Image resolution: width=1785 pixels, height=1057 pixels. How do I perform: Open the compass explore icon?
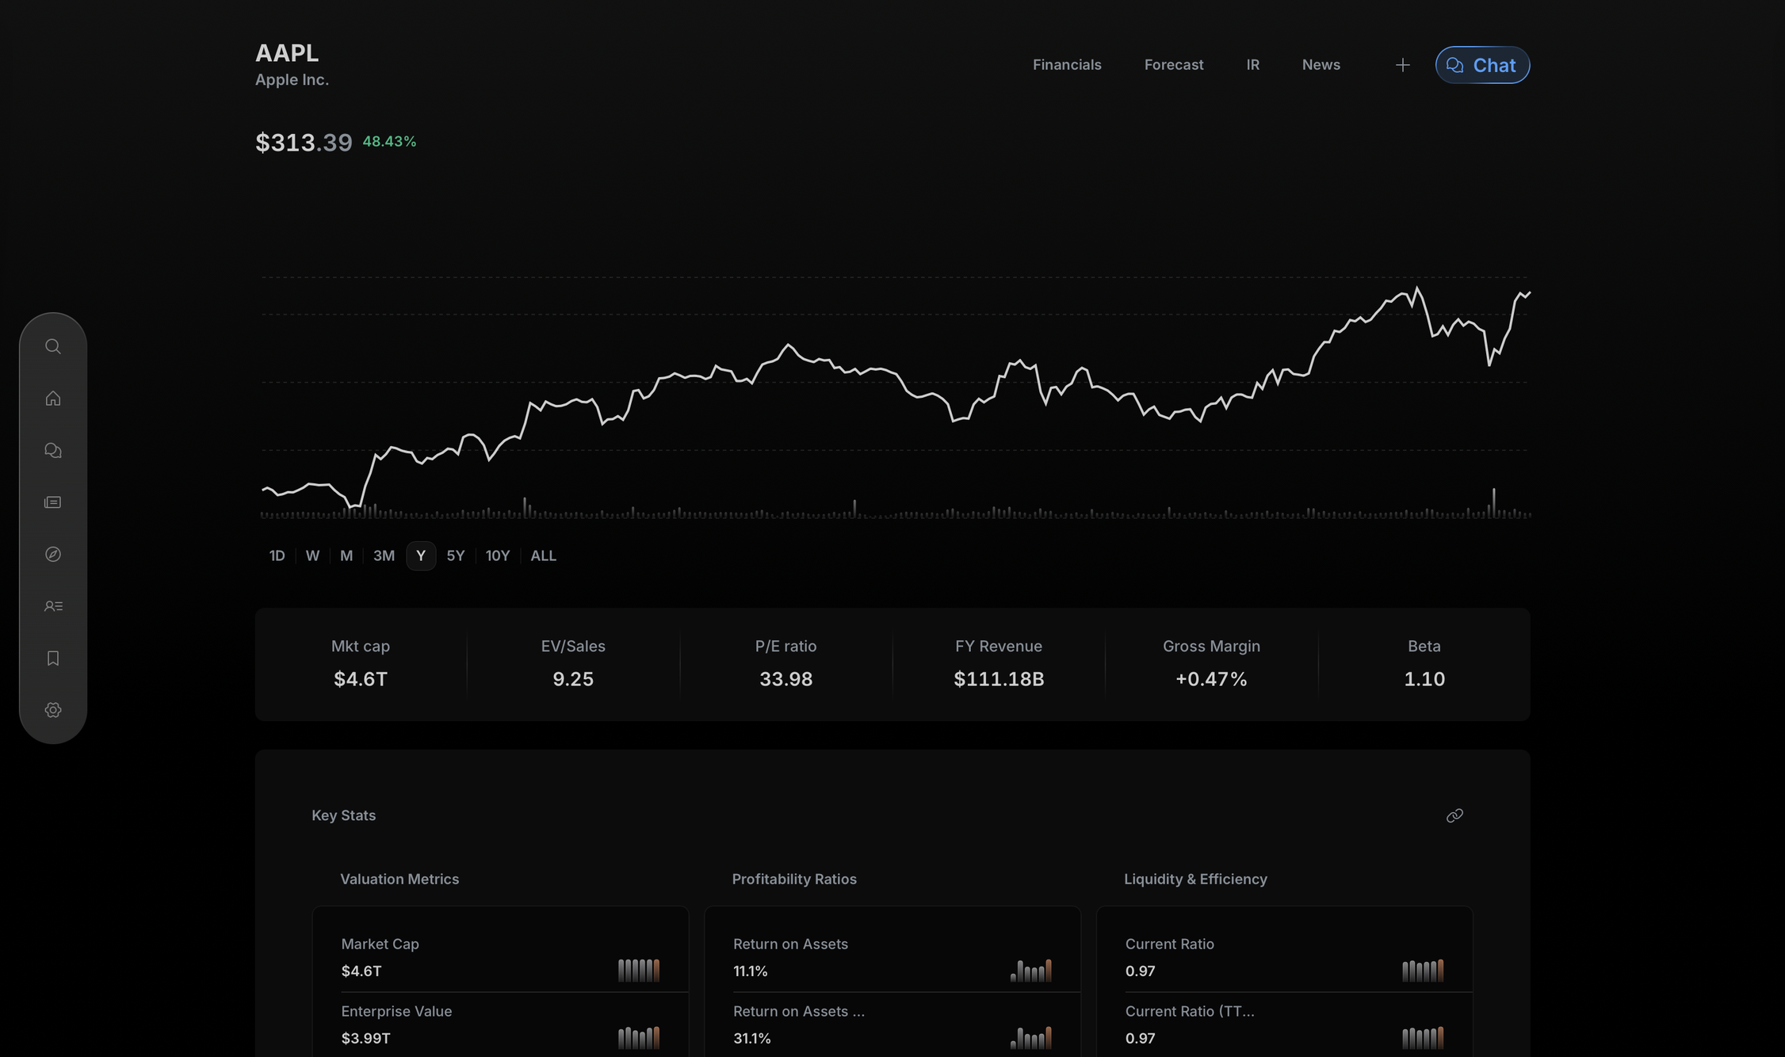(53, 554)
